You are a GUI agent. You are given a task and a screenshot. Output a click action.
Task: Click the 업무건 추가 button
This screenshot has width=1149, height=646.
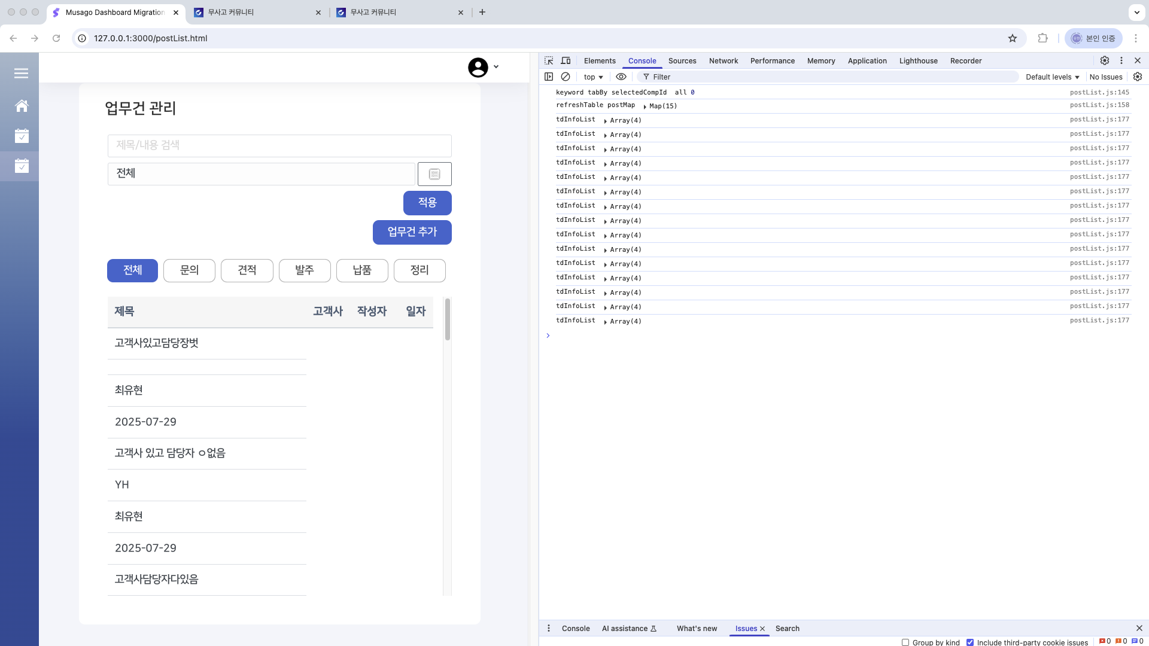(412, 232)
